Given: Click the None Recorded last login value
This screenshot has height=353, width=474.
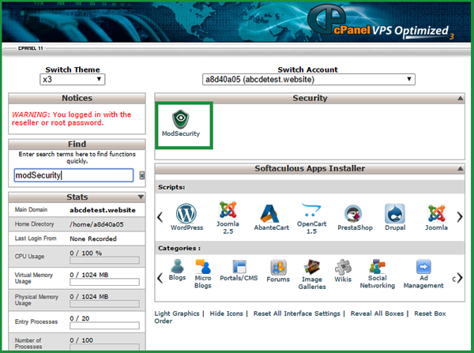Looking at the screenshot, I should (93, 238).
